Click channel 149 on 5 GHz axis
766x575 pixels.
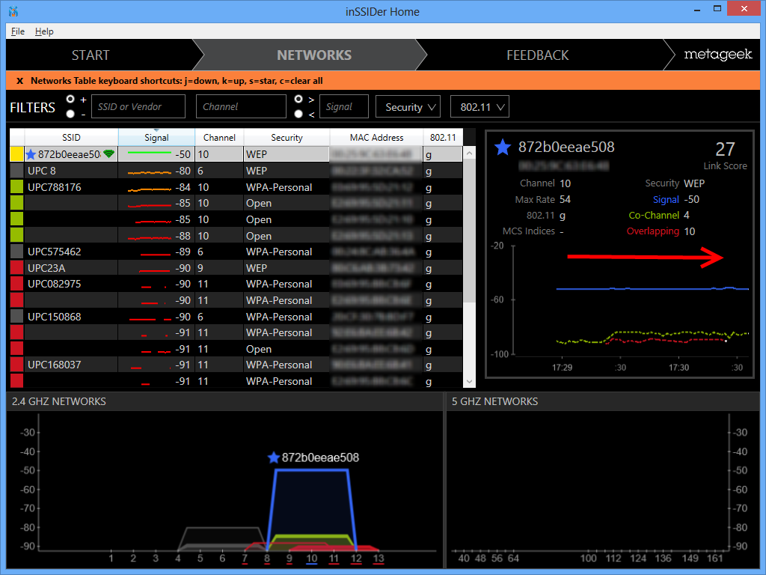coord(690,559)
